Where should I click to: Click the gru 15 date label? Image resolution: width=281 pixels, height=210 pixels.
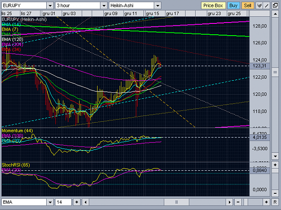click(x=152, y=14)
